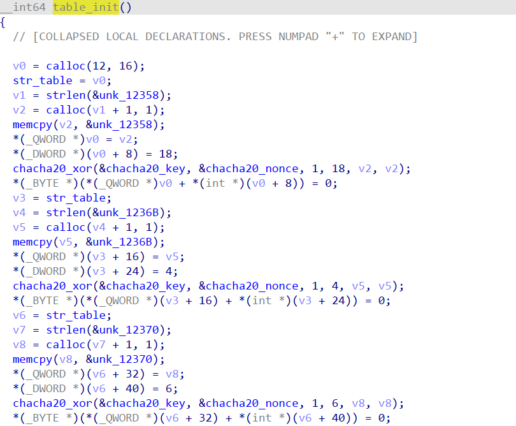Click the v5 variable in memcpy
The image size is (516, 426).
(x=67, y=242)
